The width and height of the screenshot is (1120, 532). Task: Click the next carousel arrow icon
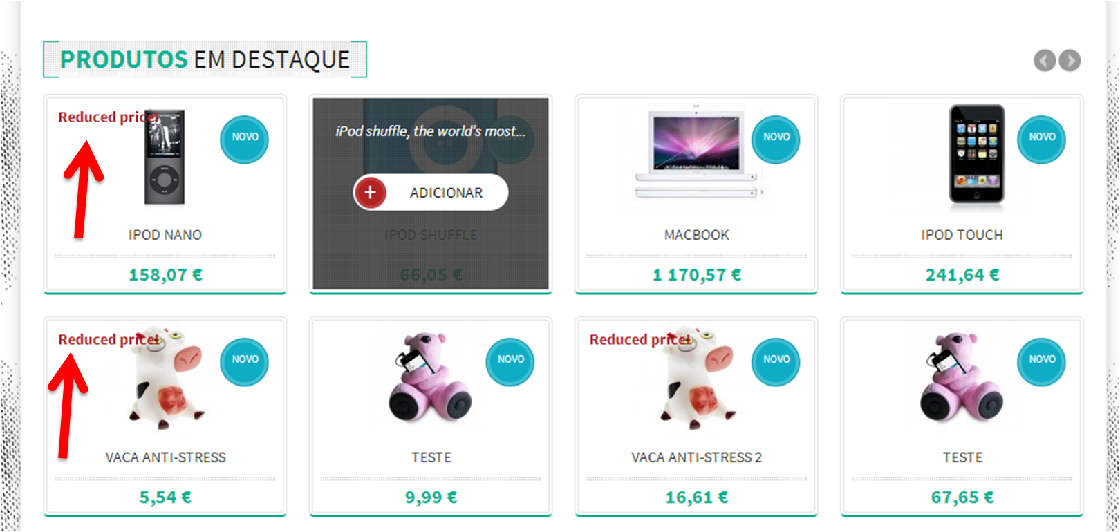tap(1070, 61)
